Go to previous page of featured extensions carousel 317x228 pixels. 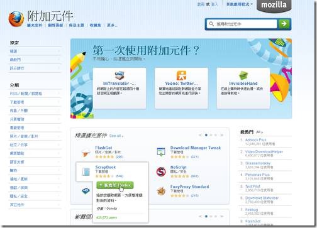(200, 135)
